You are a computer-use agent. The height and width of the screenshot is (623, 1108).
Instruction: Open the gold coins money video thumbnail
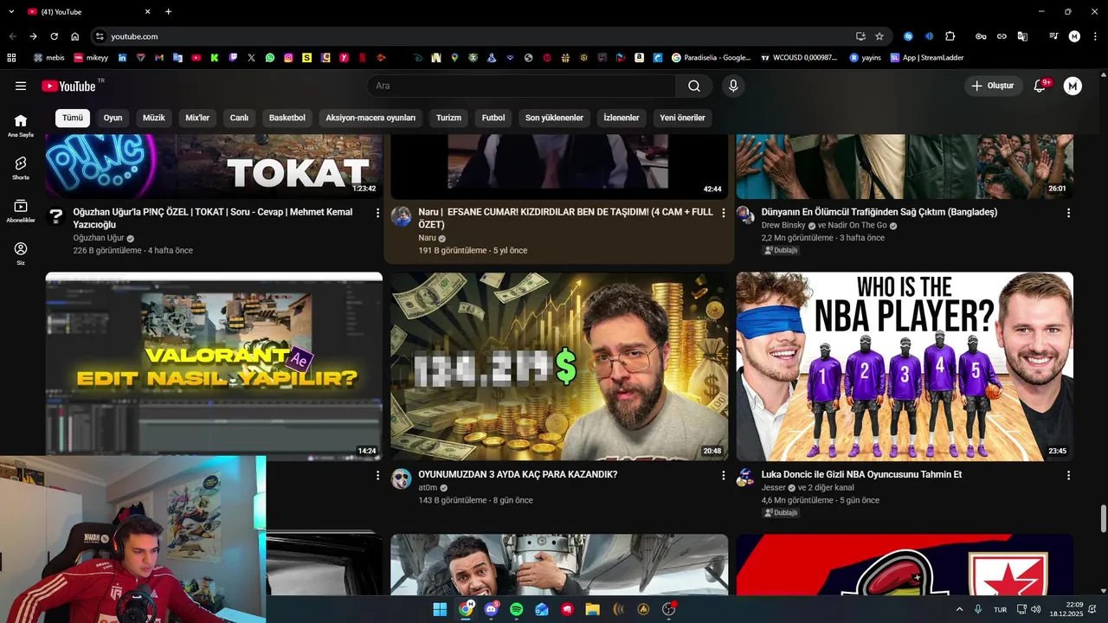pyautogui.click(x=559, y=367)
